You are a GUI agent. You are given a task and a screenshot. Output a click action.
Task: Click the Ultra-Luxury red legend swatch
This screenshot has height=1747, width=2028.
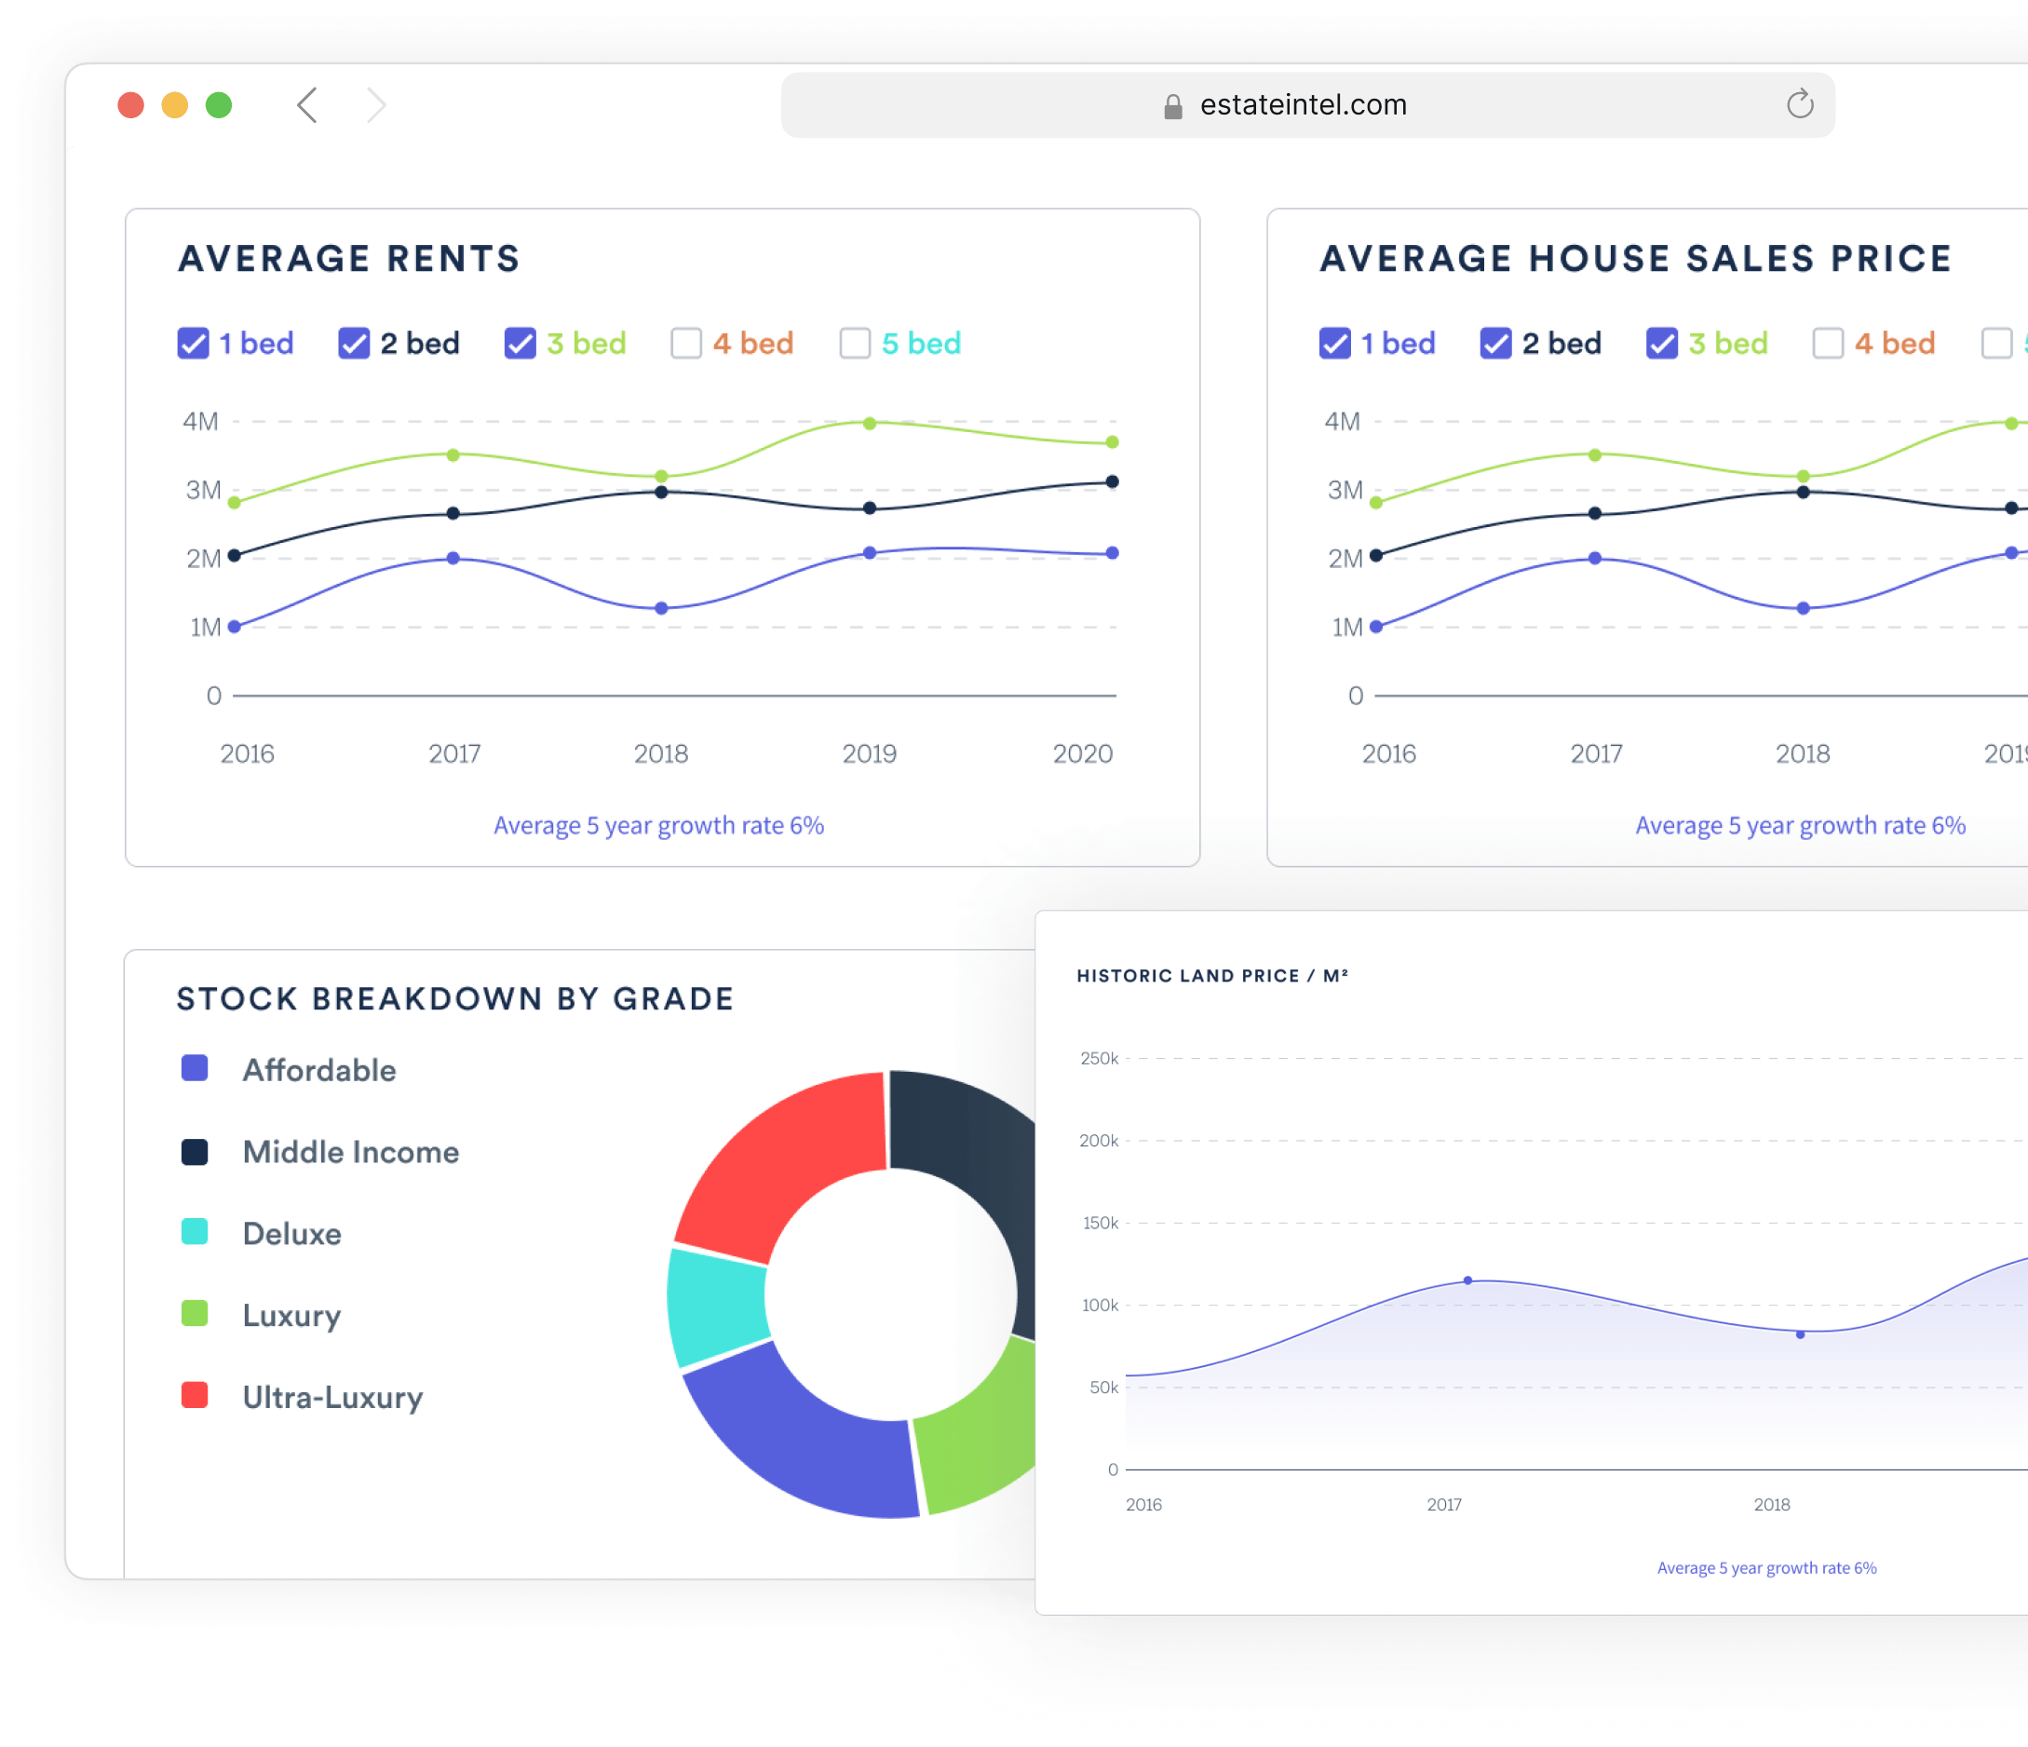point(195,1395)
